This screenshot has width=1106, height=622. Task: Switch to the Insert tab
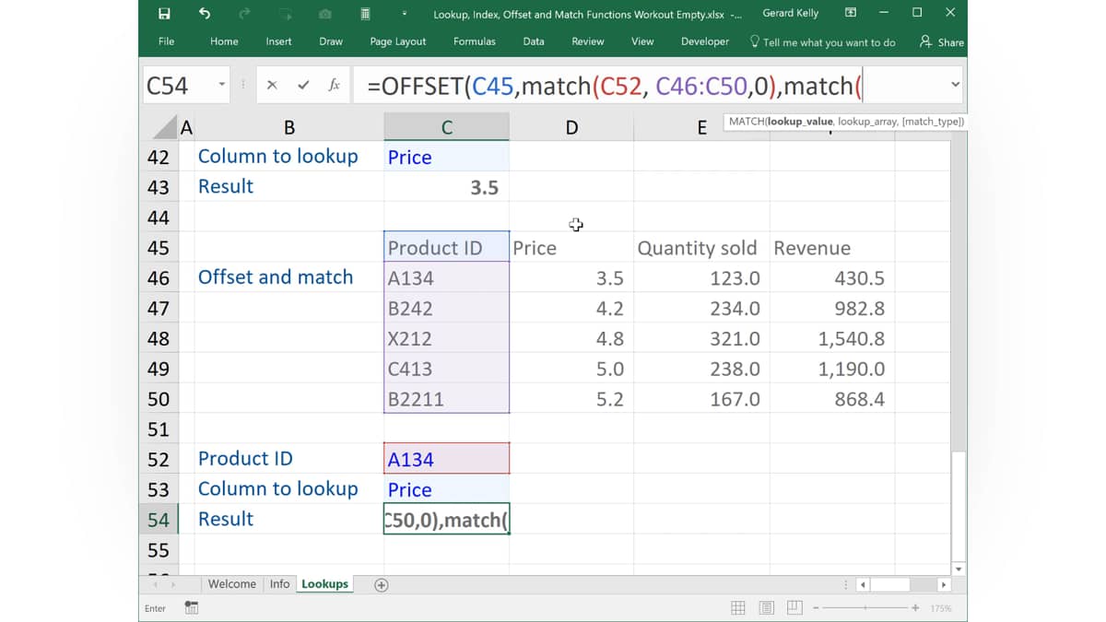(278, 41)
